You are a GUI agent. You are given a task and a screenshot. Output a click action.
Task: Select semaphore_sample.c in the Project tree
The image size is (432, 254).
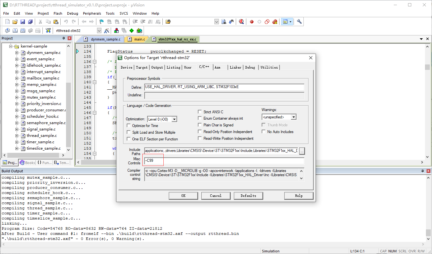pos(46,123)
